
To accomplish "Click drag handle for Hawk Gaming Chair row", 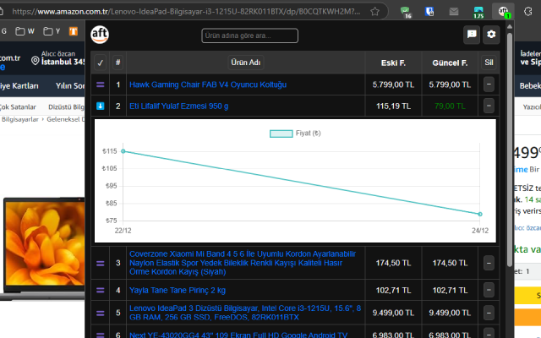I will [x=100, y=84].
